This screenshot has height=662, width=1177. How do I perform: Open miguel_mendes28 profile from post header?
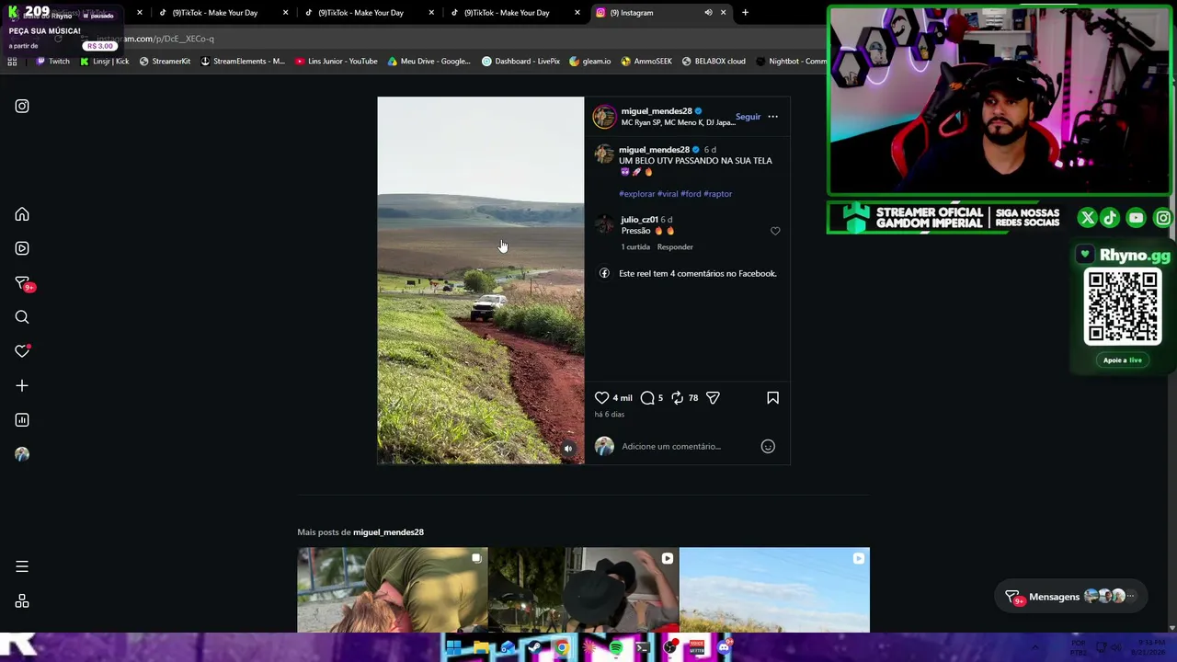tap(656, 111)
